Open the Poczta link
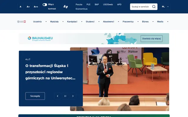 (79, 5)
